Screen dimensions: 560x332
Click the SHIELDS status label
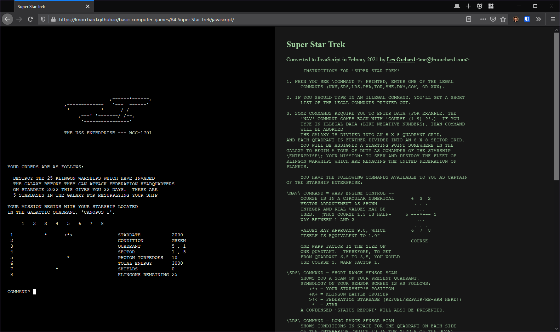(x=128, y=269)
